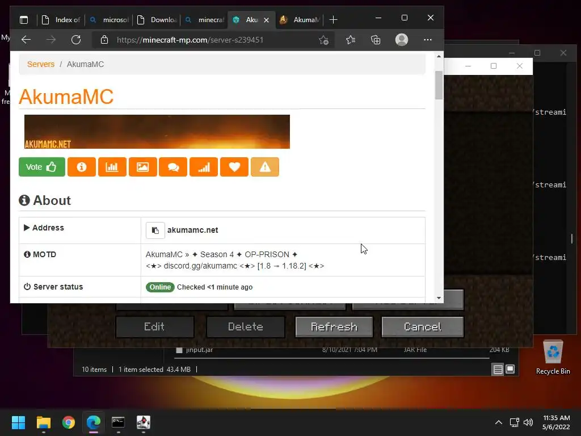581x436 pixels.
Task: Open the server banners image button
Action: point(142,167)
